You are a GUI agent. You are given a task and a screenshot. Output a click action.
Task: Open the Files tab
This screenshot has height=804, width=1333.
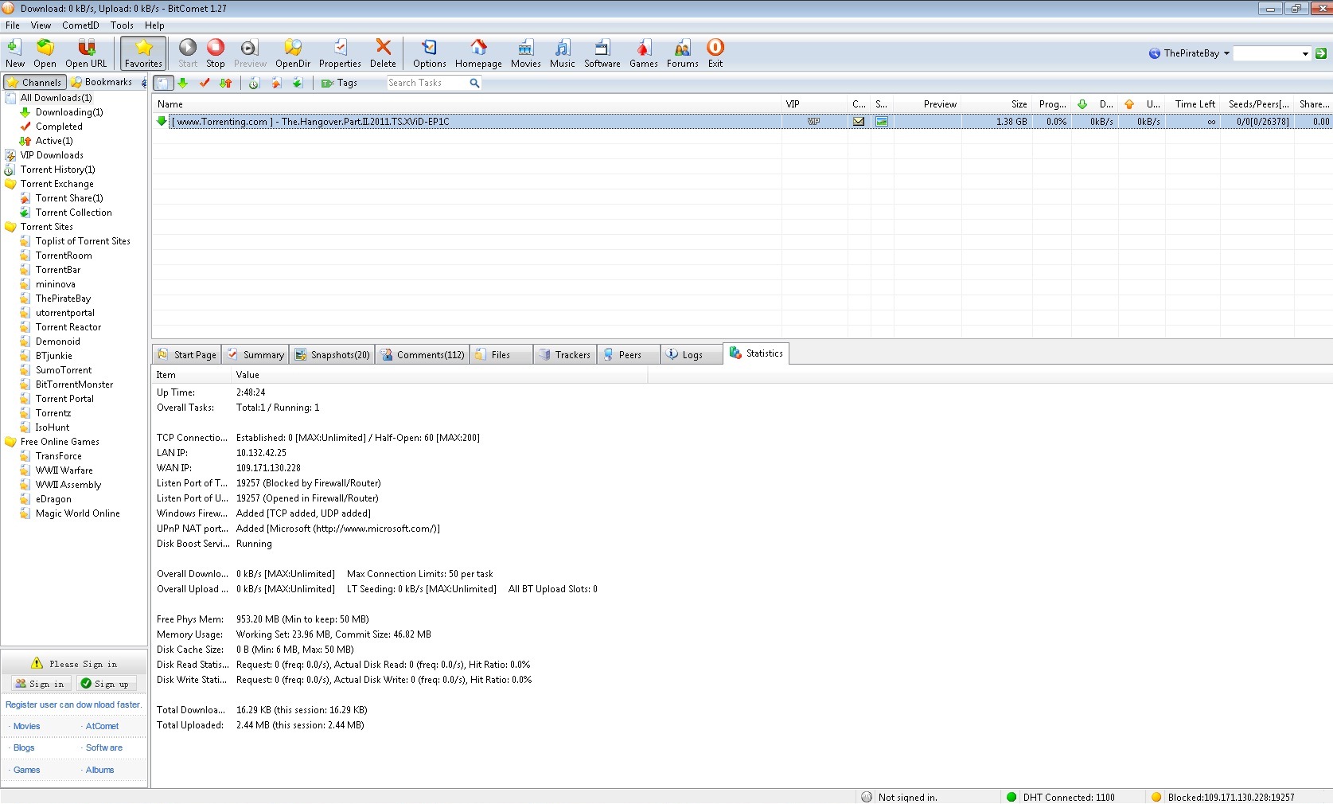point(501,355)
